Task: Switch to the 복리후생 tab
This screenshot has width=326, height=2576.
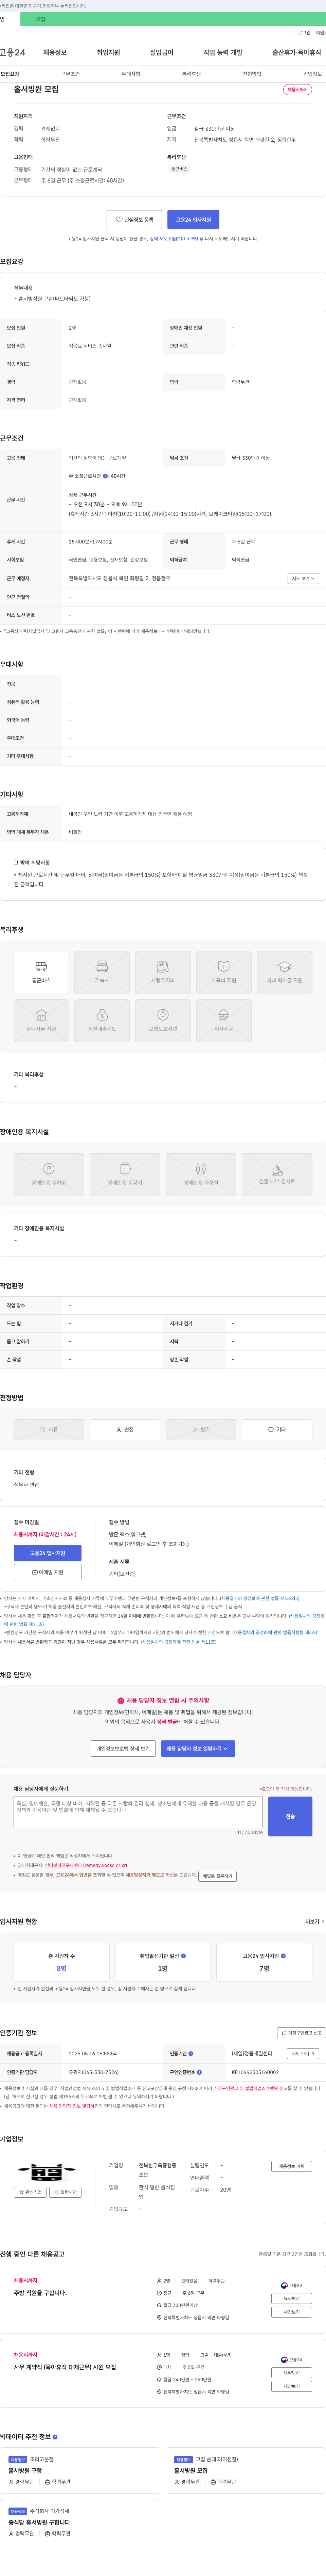Action: click(x=192, y=74)
